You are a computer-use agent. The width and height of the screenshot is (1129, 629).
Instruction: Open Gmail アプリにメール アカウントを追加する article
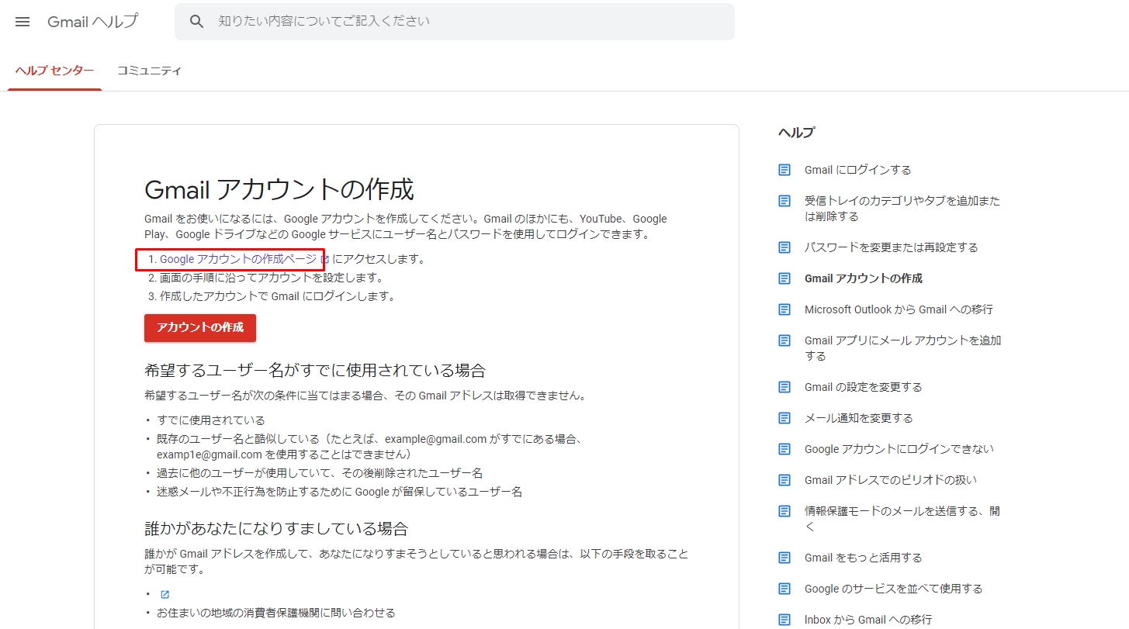pyautogui.click(x=902, y=348)
